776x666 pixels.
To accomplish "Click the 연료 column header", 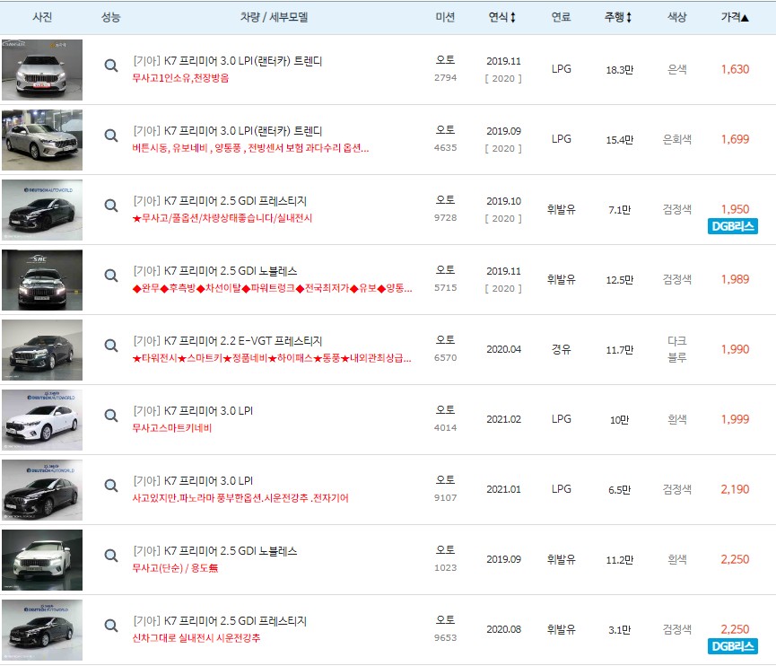I will pyautogui.click(x=561, y=17).
